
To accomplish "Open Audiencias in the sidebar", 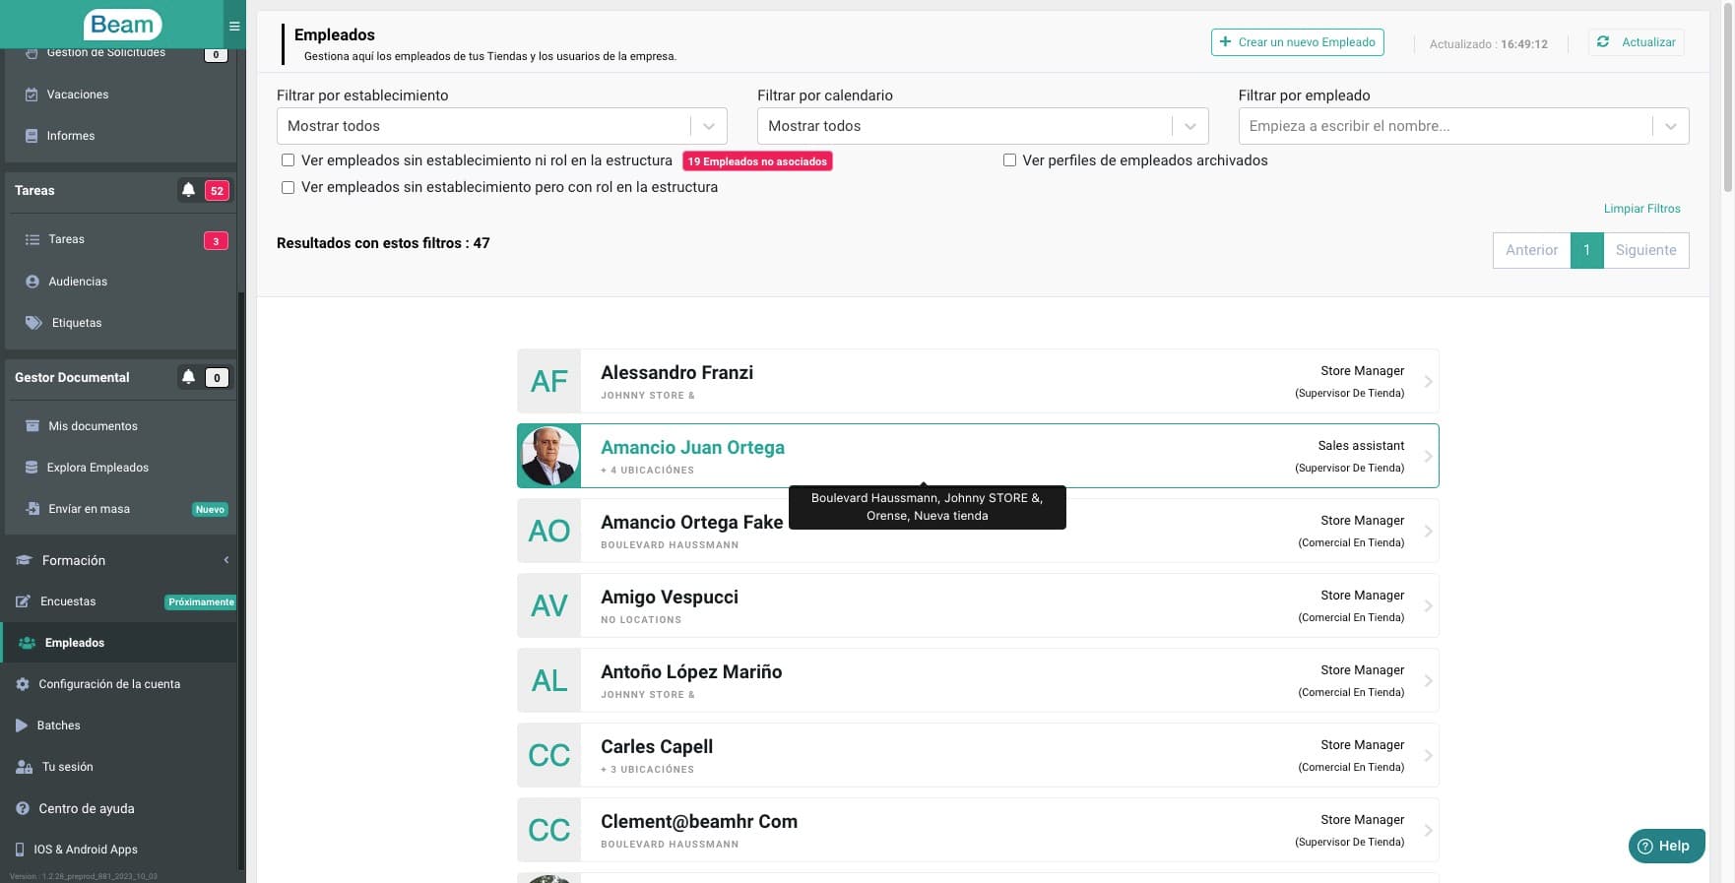I will click(x=78, y=282).
